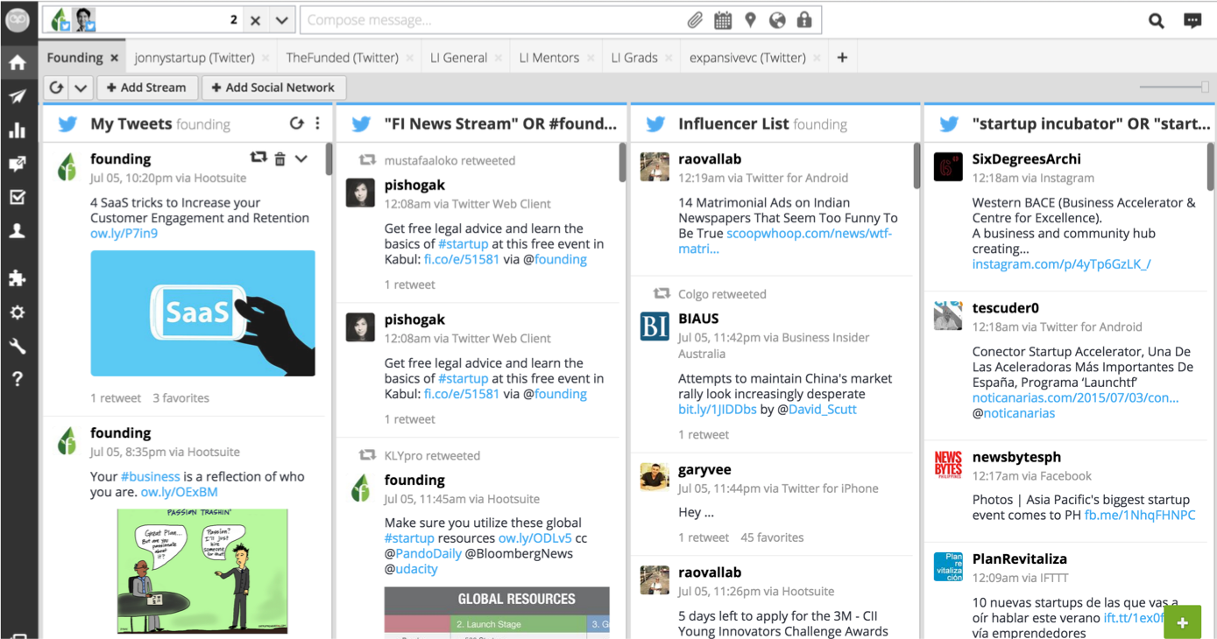
Task: Close the LI General tab
Action: [499, 58]
